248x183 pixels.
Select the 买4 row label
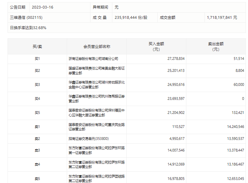[37, 99]
